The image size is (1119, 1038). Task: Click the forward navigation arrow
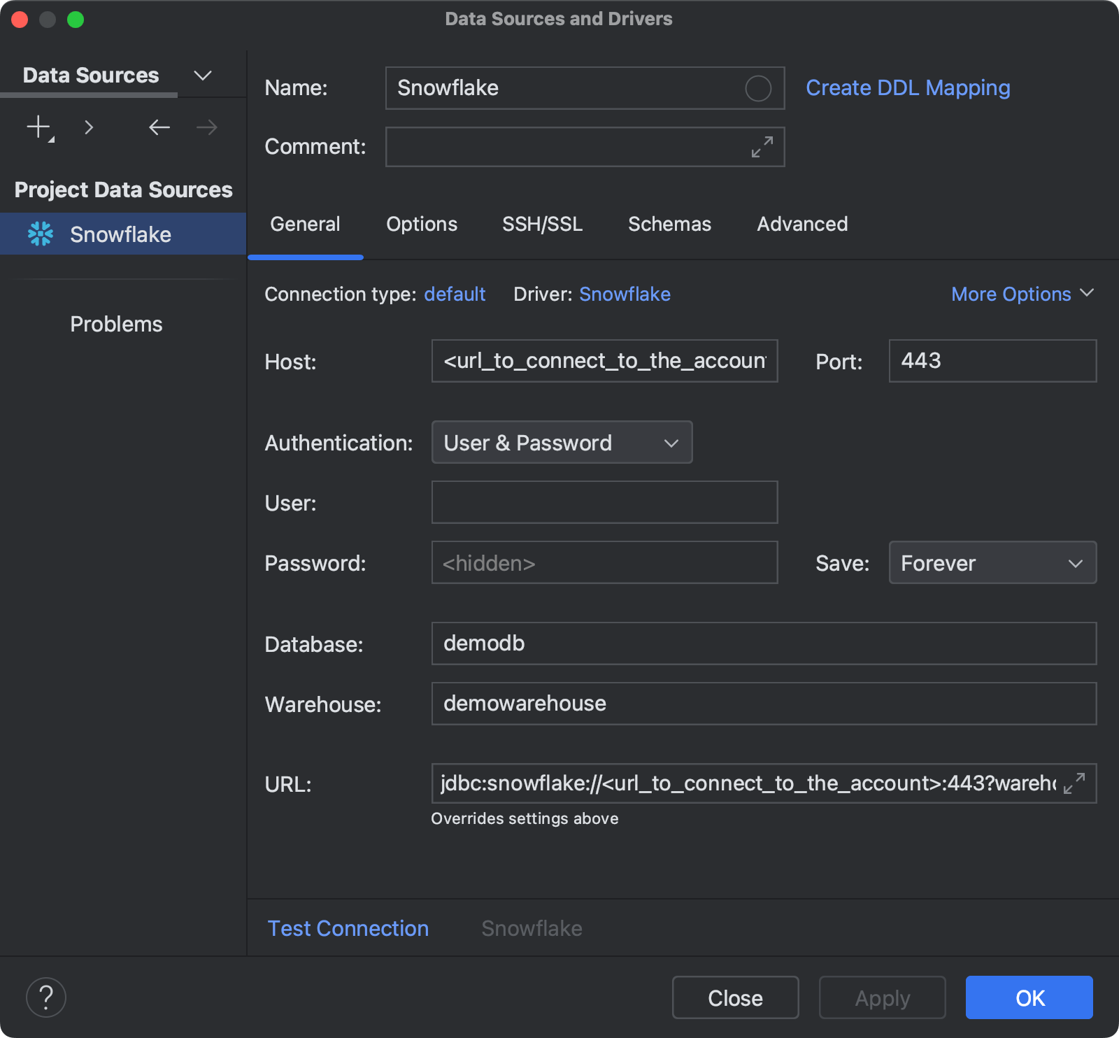point(205,127)
